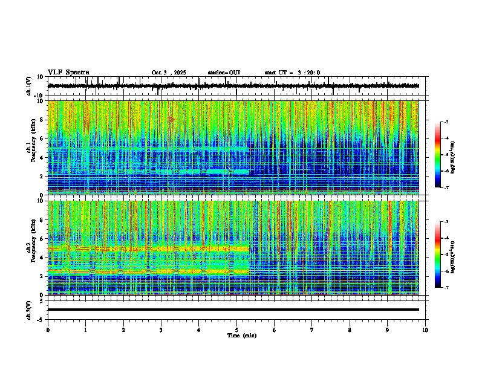Click time axis tick label "2"
Image resolution: width=479 pixels, height=370 pixels.
(123, 330)
